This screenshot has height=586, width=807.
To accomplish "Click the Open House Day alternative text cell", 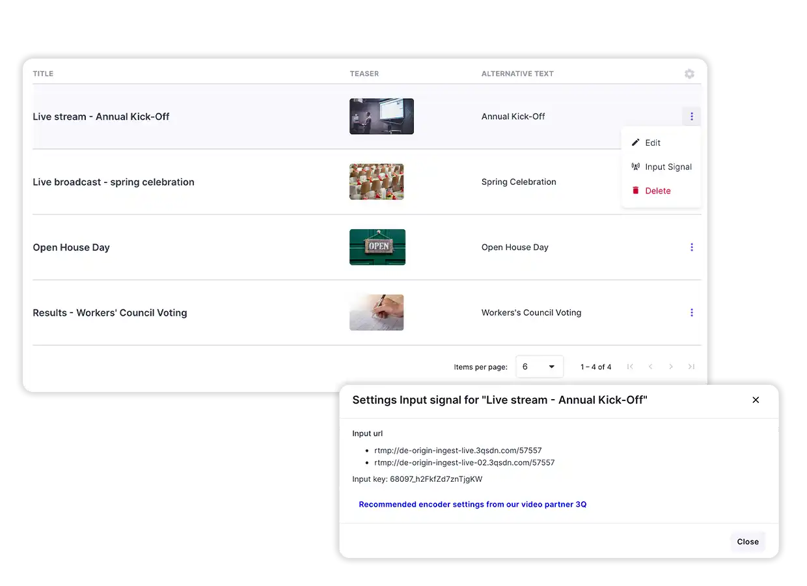I will [x=515, y=247].
